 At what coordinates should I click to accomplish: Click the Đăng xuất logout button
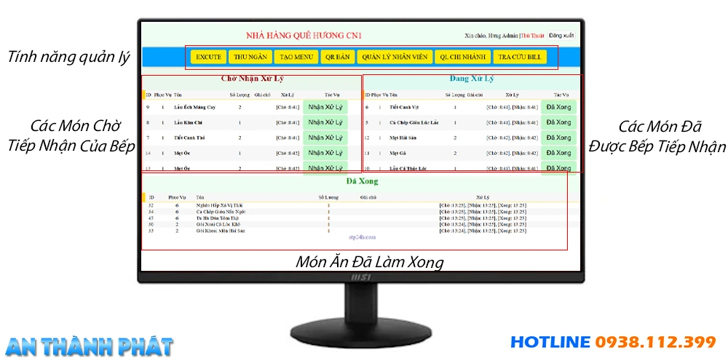tap(561, 35)
